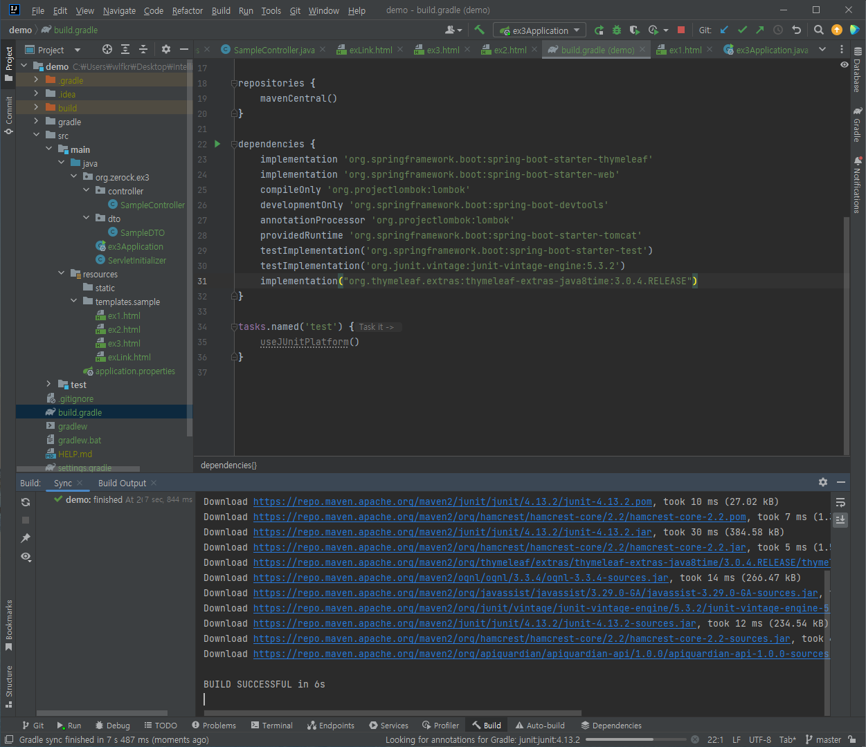The width and height of the screenshot is (866, 747).
Task: Open the ex3Application run configuration dropdown
Action: click(540, 30)
